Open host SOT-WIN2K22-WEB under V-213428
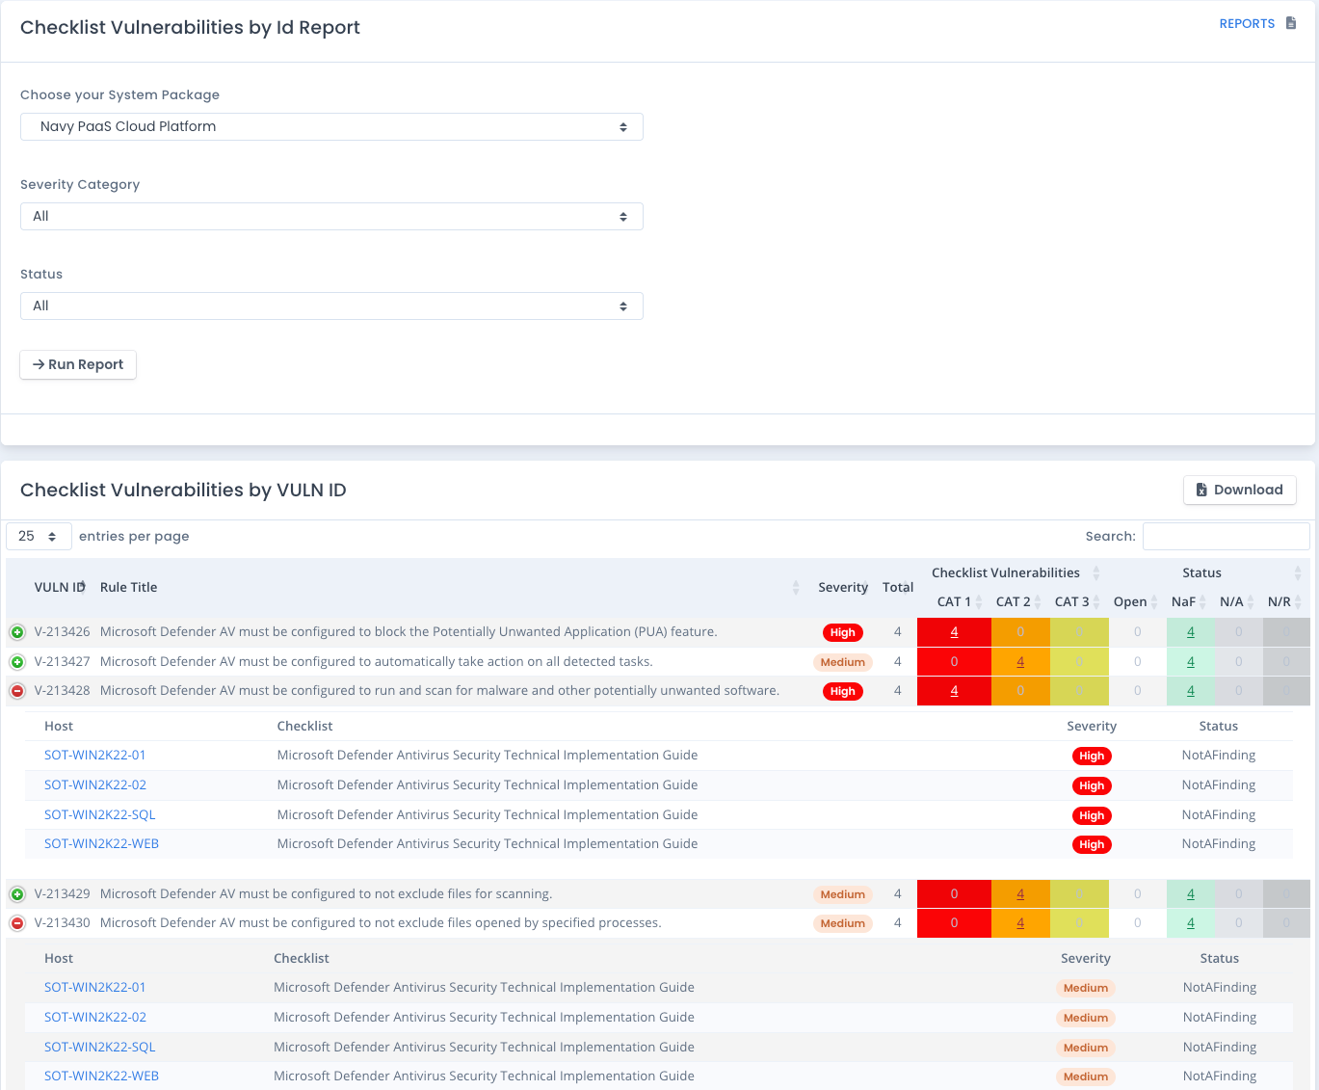1319x1090 pixels. [x=102, y=844]
